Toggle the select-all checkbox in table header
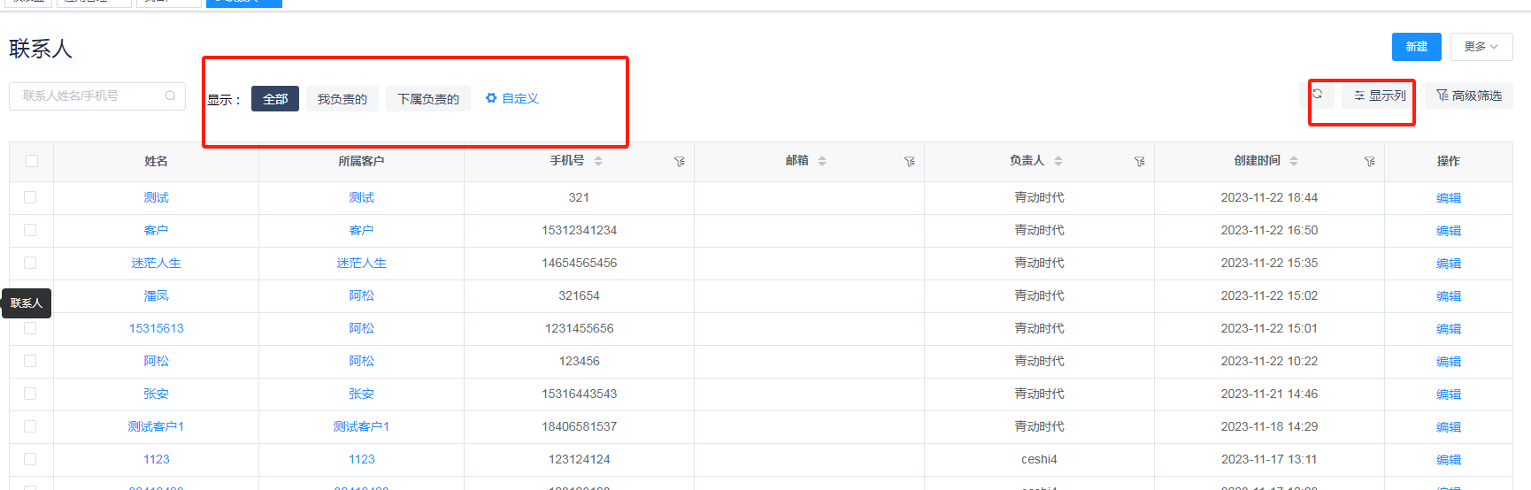This screenshot has width=1531, height=490. 32,161
